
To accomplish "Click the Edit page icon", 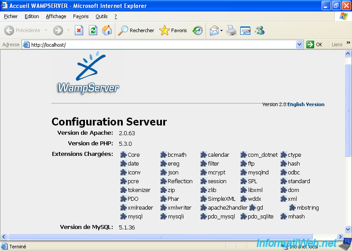I will pos(245,30).
